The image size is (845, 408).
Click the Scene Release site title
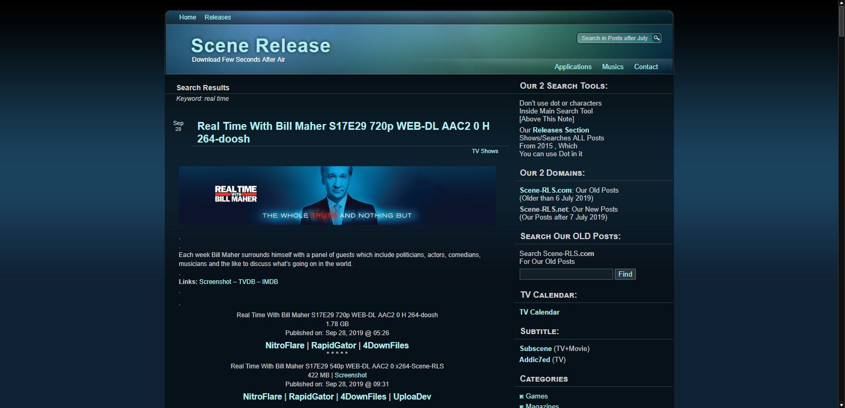click(x=260, y=45)
